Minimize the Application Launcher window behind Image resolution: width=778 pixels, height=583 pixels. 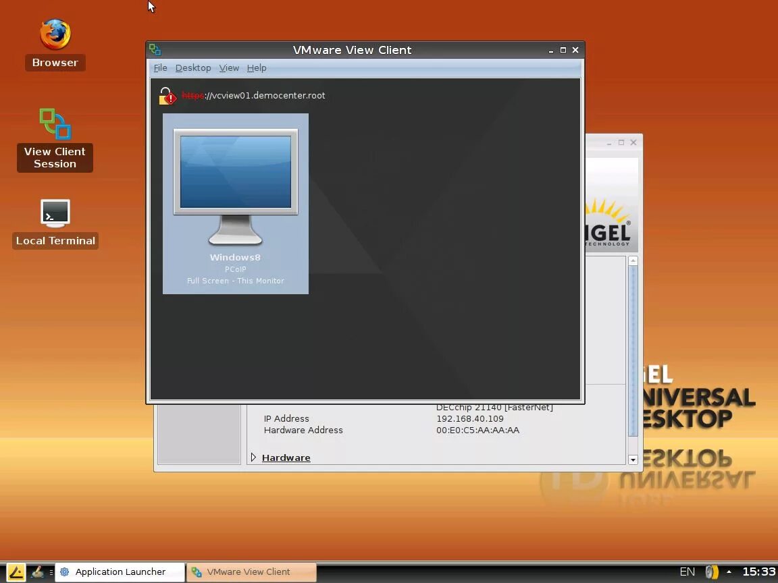point(608,143)
